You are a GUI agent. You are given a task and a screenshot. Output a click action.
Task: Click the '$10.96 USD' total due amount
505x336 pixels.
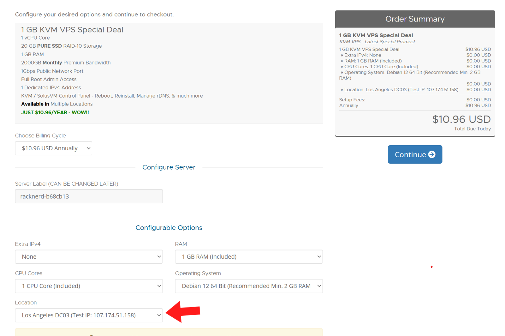pos(461,119)
